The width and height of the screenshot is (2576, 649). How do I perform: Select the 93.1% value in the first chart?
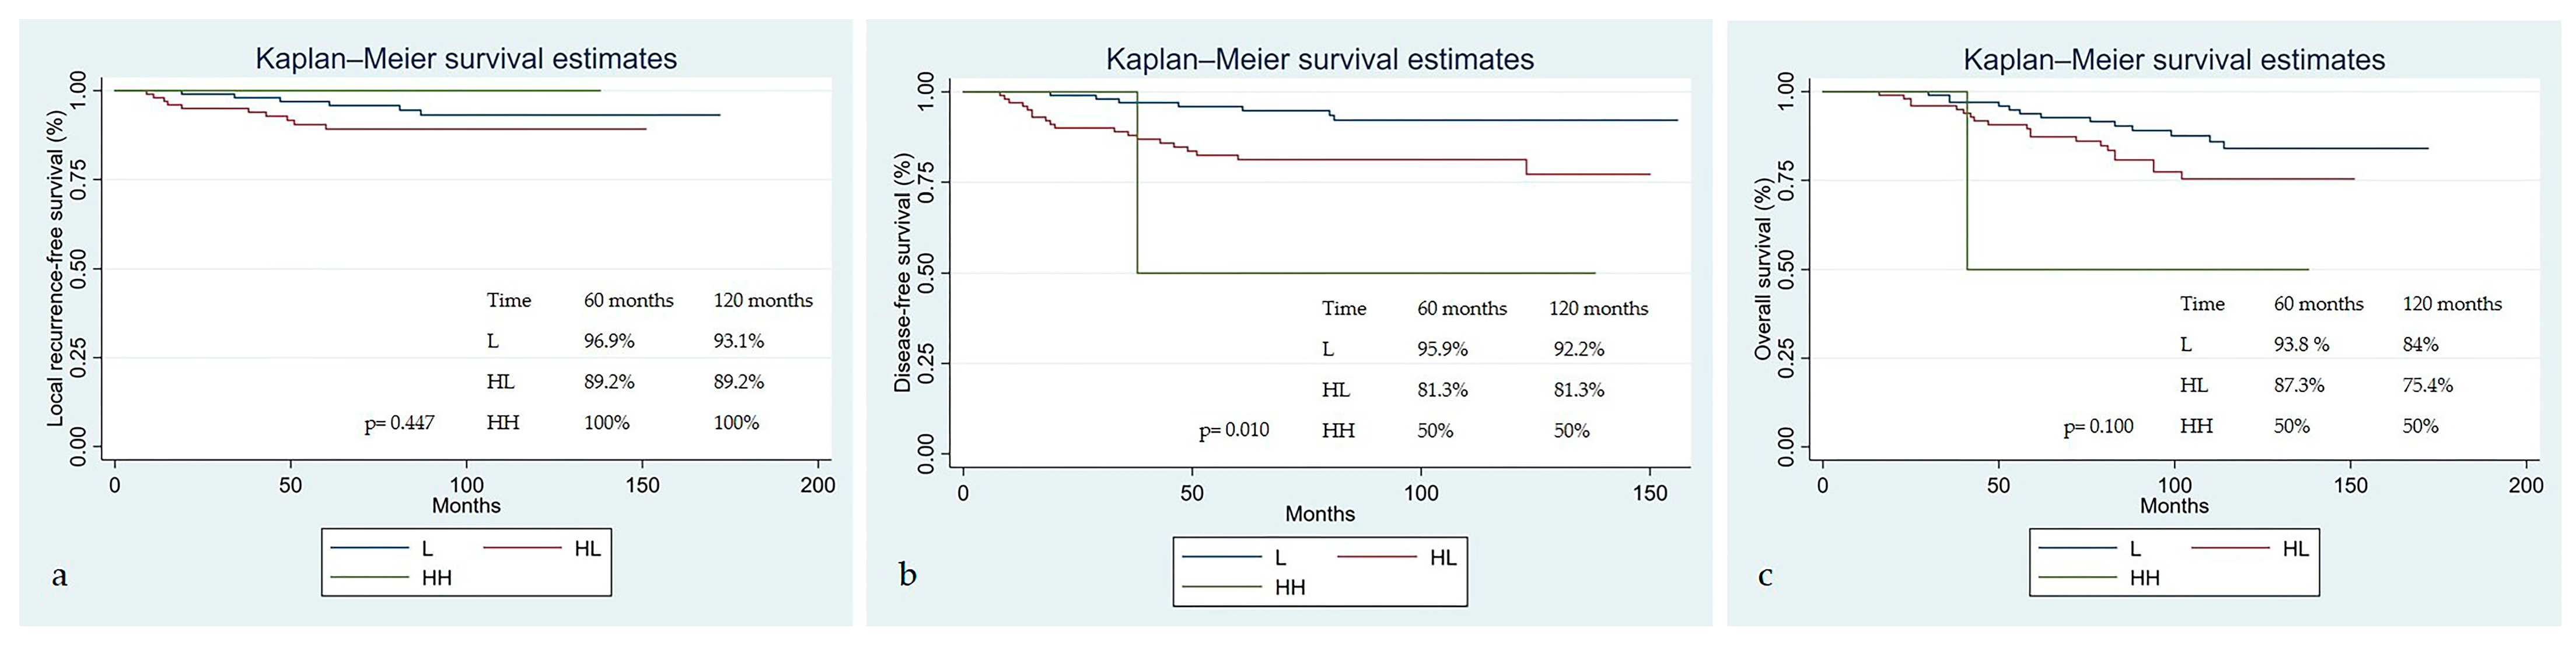738,341
